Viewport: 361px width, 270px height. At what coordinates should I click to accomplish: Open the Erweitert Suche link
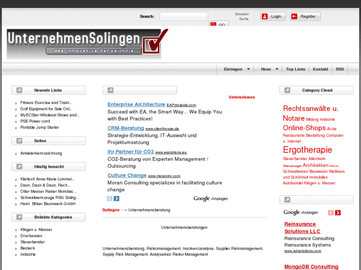pyautogui.click(x=242, y=16)
